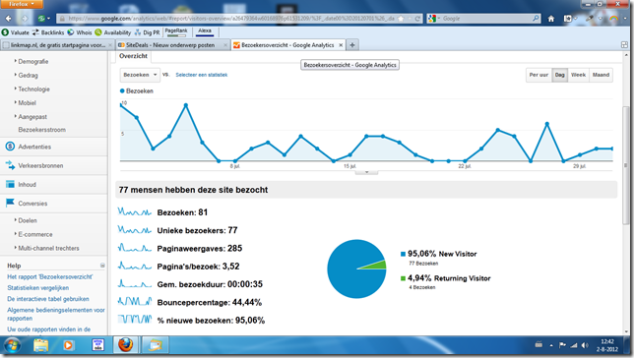Select the Per uur view
Screen dimensions: 634x358
[x=539, y=75]
